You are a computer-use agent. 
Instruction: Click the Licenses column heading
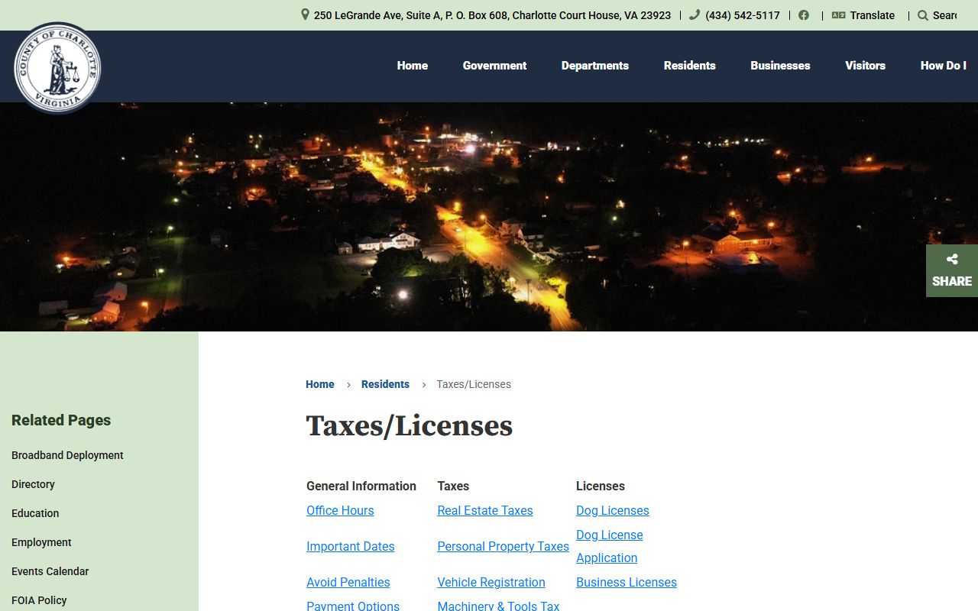point(601,486)
